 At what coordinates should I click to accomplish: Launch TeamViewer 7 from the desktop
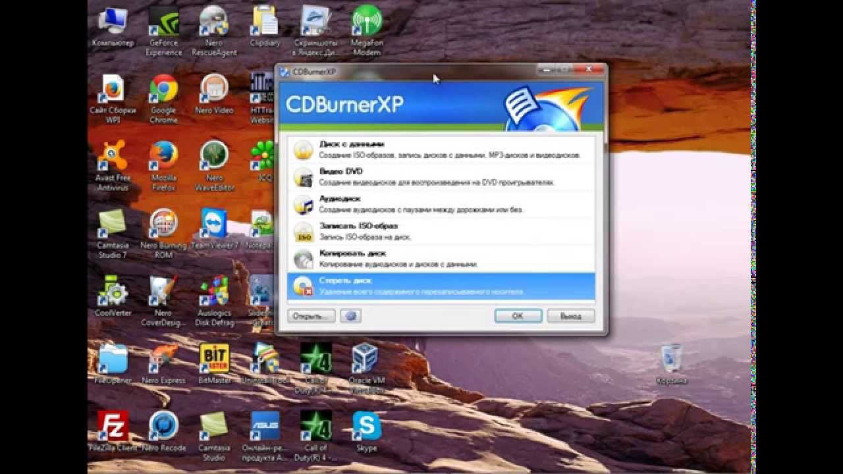click(x=214, y=229)
